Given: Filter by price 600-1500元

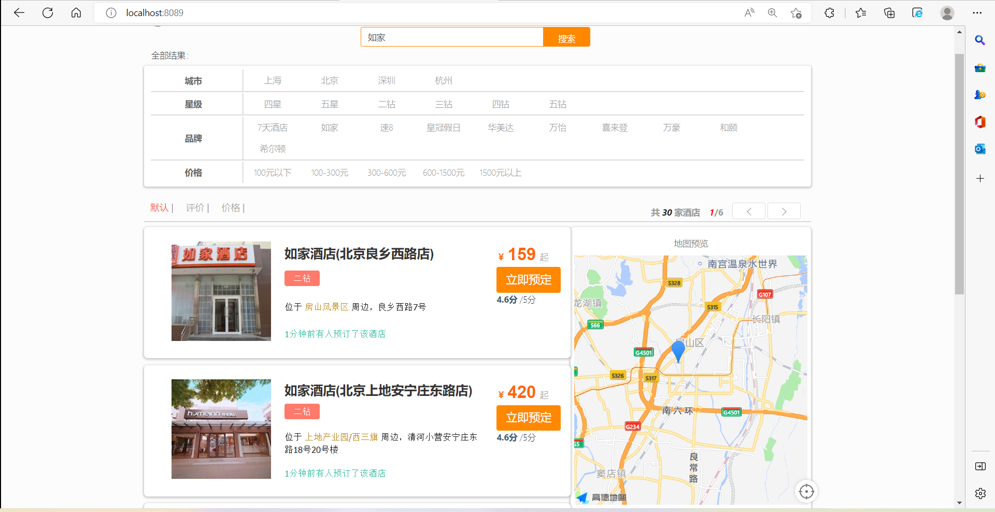Looking at the screenshot, I should click(444, 173).
